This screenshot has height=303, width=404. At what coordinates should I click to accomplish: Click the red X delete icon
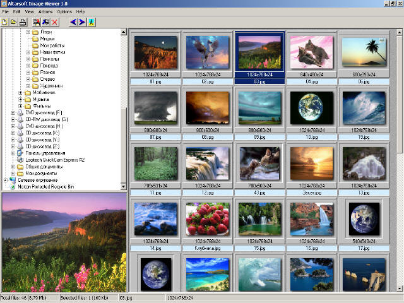[x=55, y=22]
